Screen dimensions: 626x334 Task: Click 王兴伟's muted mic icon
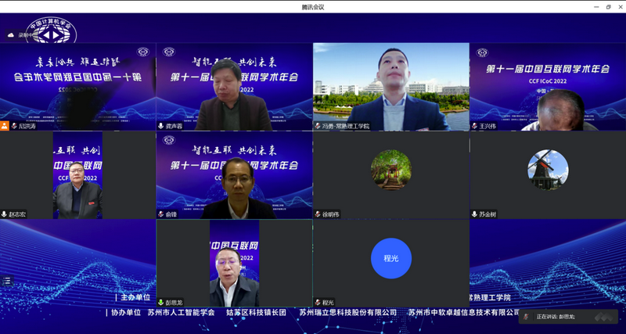[474, 126]
